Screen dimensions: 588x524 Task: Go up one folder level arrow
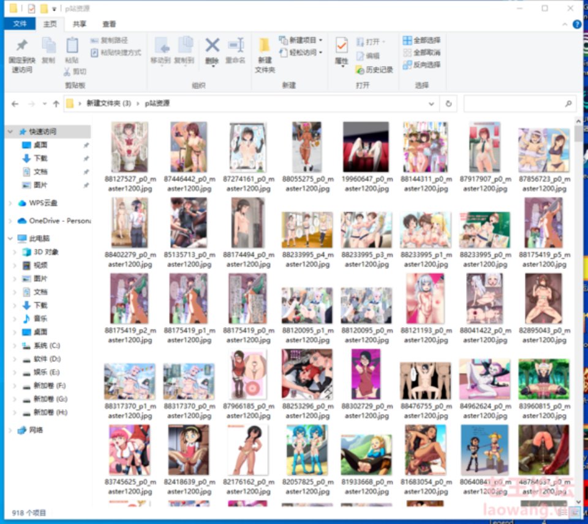point(56,104)
